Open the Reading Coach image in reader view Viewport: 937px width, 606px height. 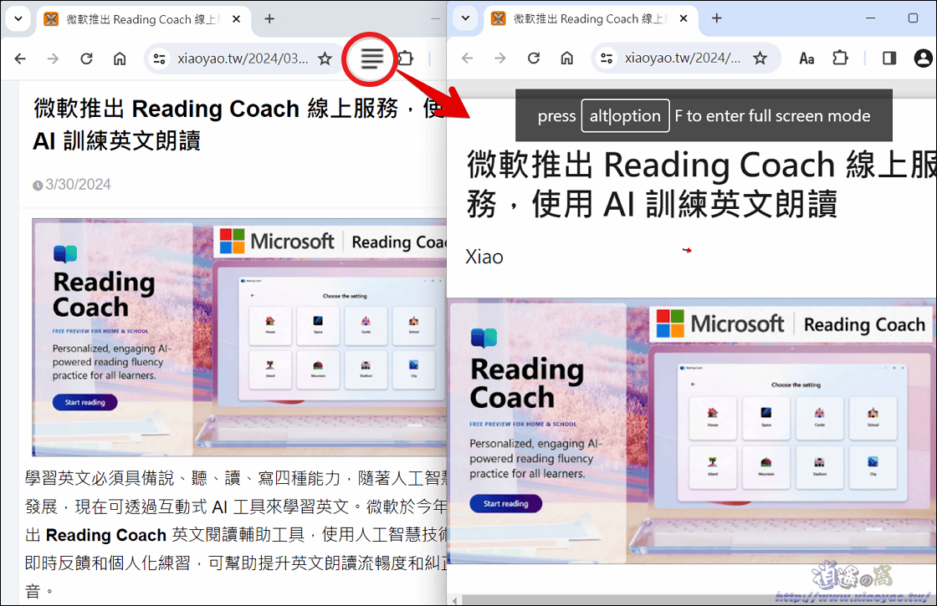[692, 431]
